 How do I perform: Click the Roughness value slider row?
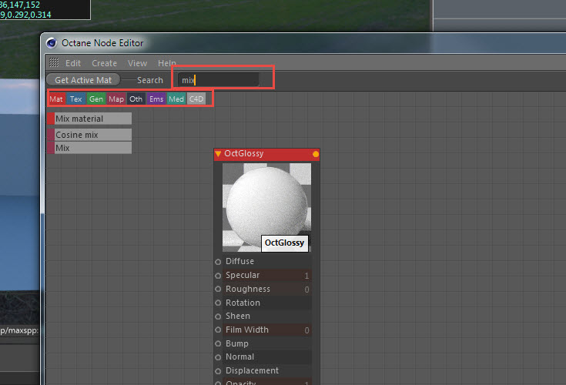pyautogui.click(x=267, y=289)
